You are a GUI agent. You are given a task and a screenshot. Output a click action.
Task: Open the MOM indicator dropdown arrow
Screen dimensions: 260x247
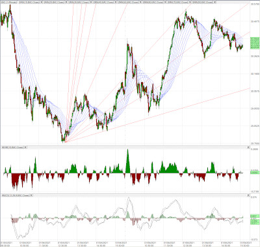[25, 148]
